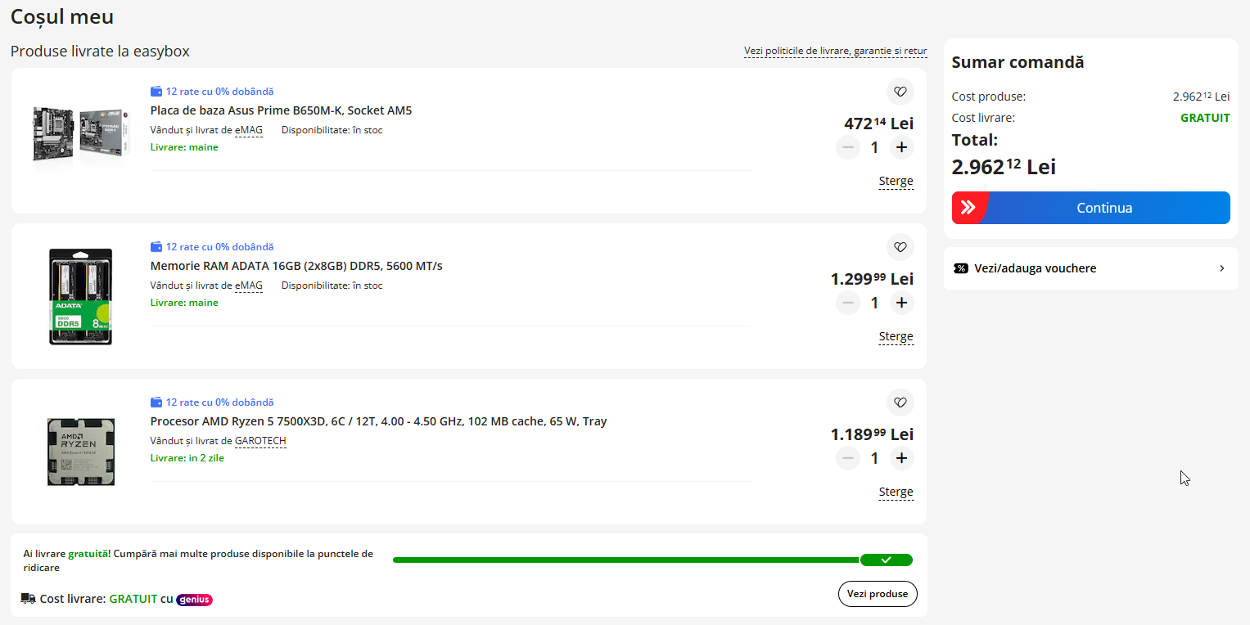Remove Ryzen processor with Sterge link

[896, 492]
